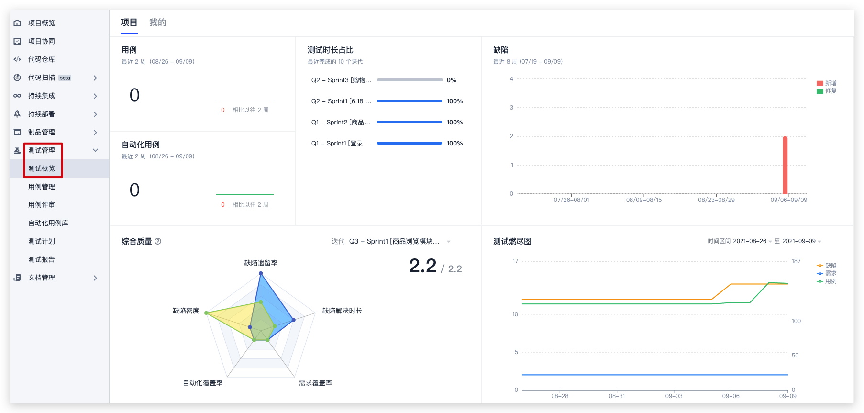864x413 pixels.
Task: Click the 代码扫描 scan icon
Action: click(x=17, y=78)
